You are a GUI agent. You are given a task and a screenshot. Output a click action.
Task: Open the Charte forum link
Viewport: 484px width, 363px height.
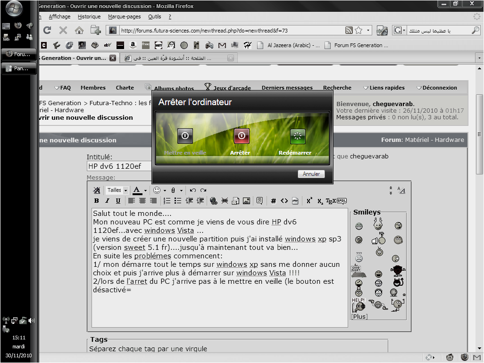click(125, 88)
